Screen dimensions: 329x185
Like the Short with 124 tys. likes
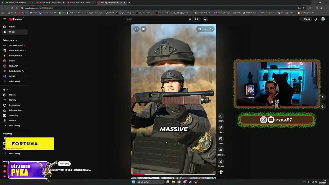click(x=221, y=116)
